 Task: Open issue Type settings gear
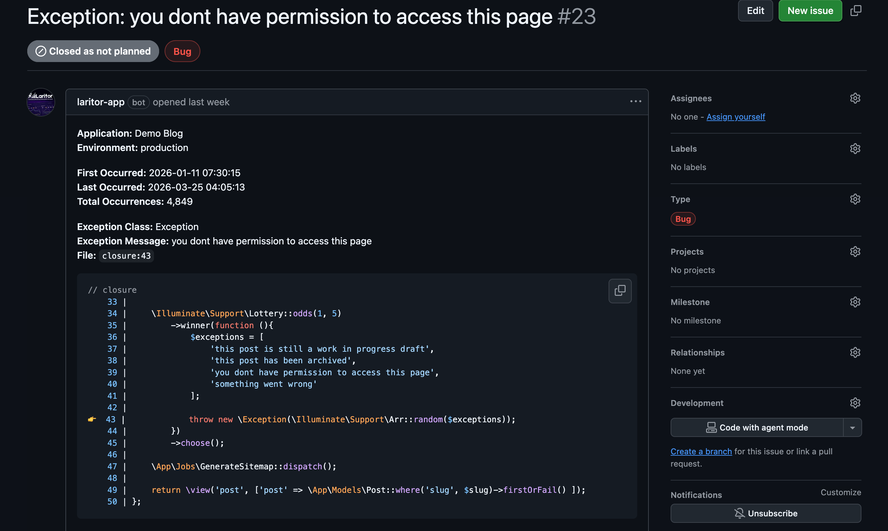(855, 199)
